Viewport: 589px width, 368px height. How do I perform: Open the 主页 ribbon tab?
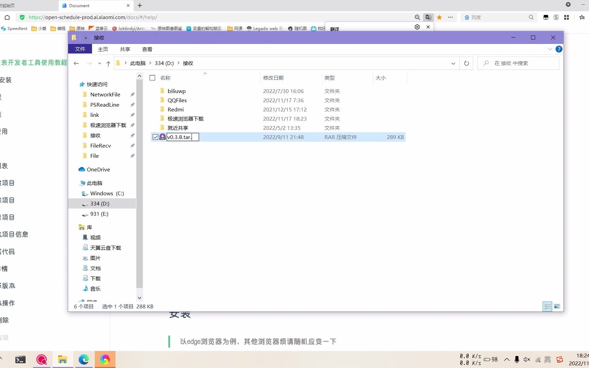click(103, 49)
